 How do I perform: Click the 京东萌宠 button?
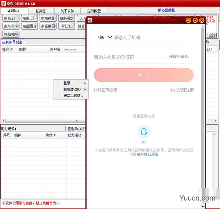pos(66,18)
